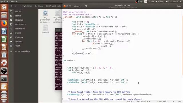The width and height of the screenshot is (183, 103).
Task: Click the terminal window behind gedit
Action: click(58, 59)
